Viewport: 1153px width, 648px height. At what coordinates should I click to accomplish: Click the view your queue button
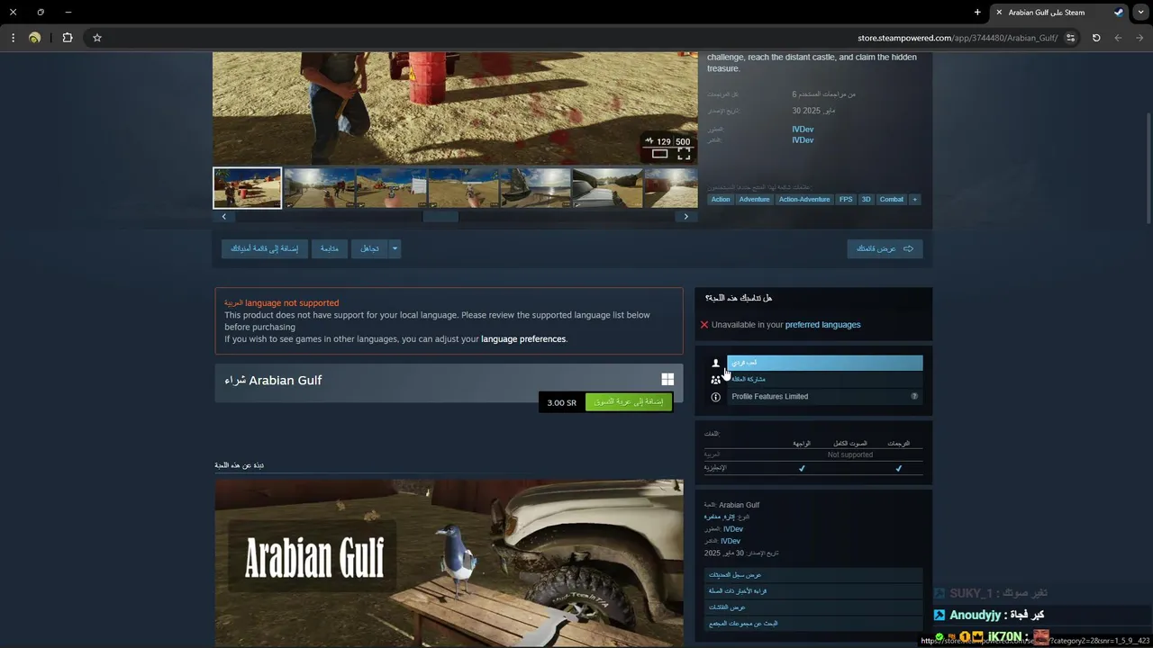coord(885,248)
